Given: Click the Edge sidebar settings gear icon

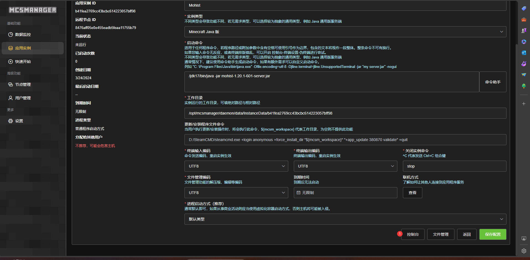Looking at the screenshot, I should pyautogui.click(x=524, y=251).
